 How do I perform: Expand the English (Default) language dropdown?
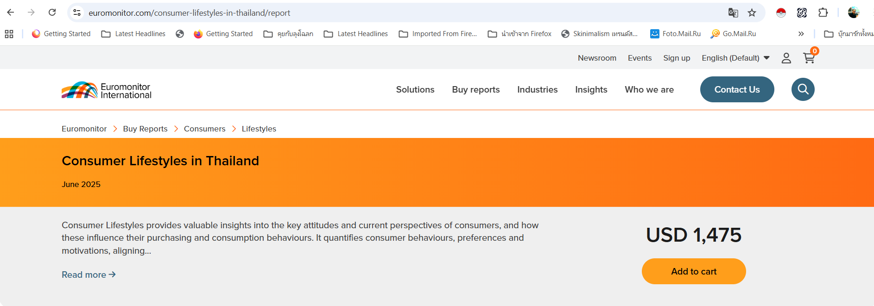pos(735,58)
